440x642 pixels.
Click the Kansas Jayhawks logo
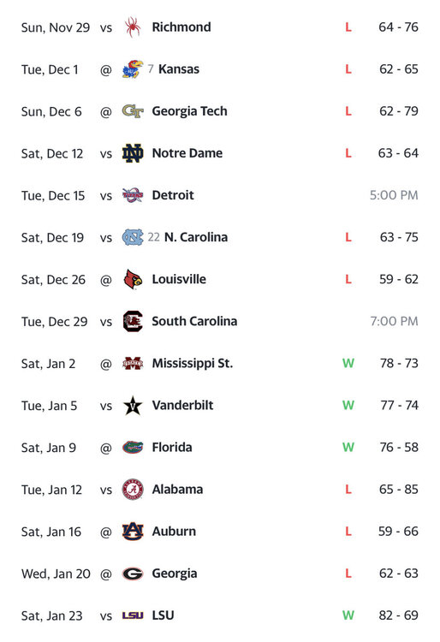(x=133, y=69)
